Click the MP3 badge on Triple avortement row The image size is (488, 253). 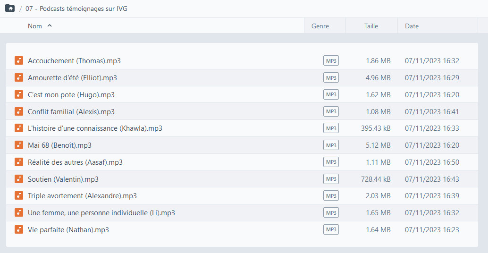(331, 196)
